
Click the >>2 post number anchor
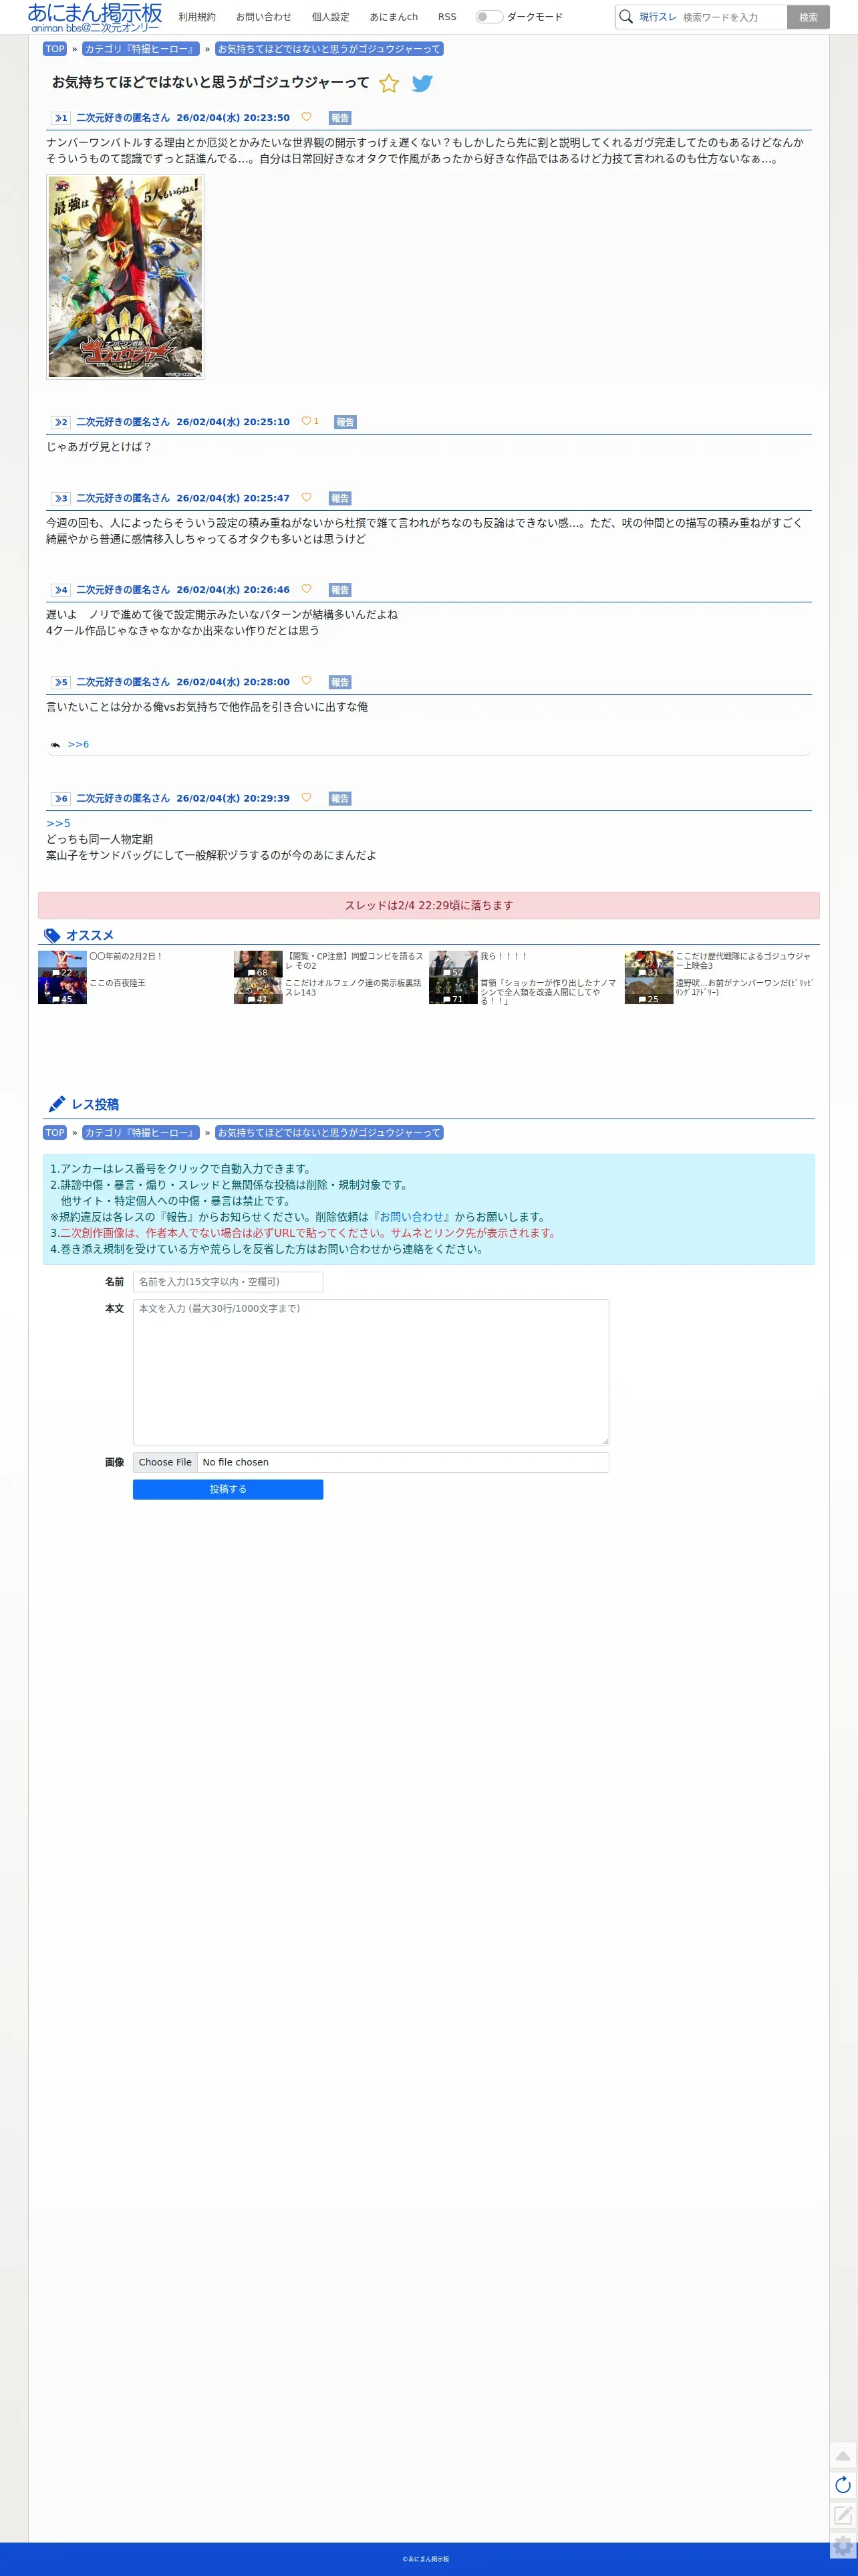click(60, 422)
